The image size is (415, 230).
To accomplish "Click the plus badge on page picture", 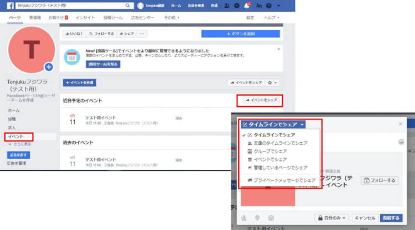I will (49, 67).
